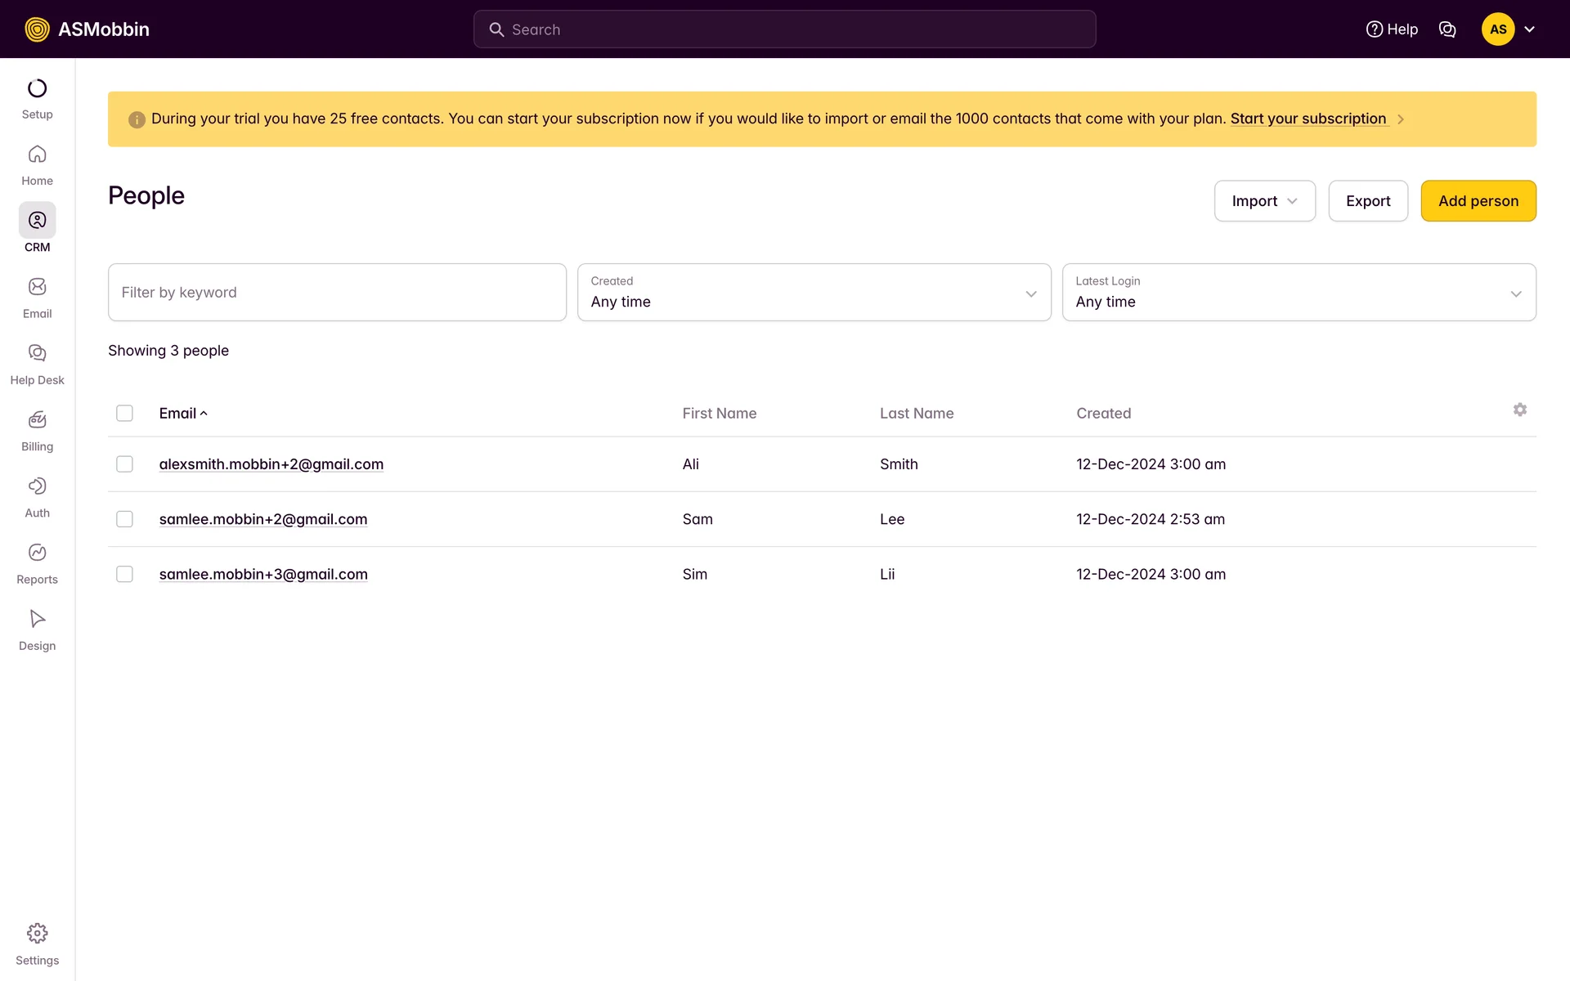
Task: Expand the Created time filter dropdown
Action: point(814,293)
